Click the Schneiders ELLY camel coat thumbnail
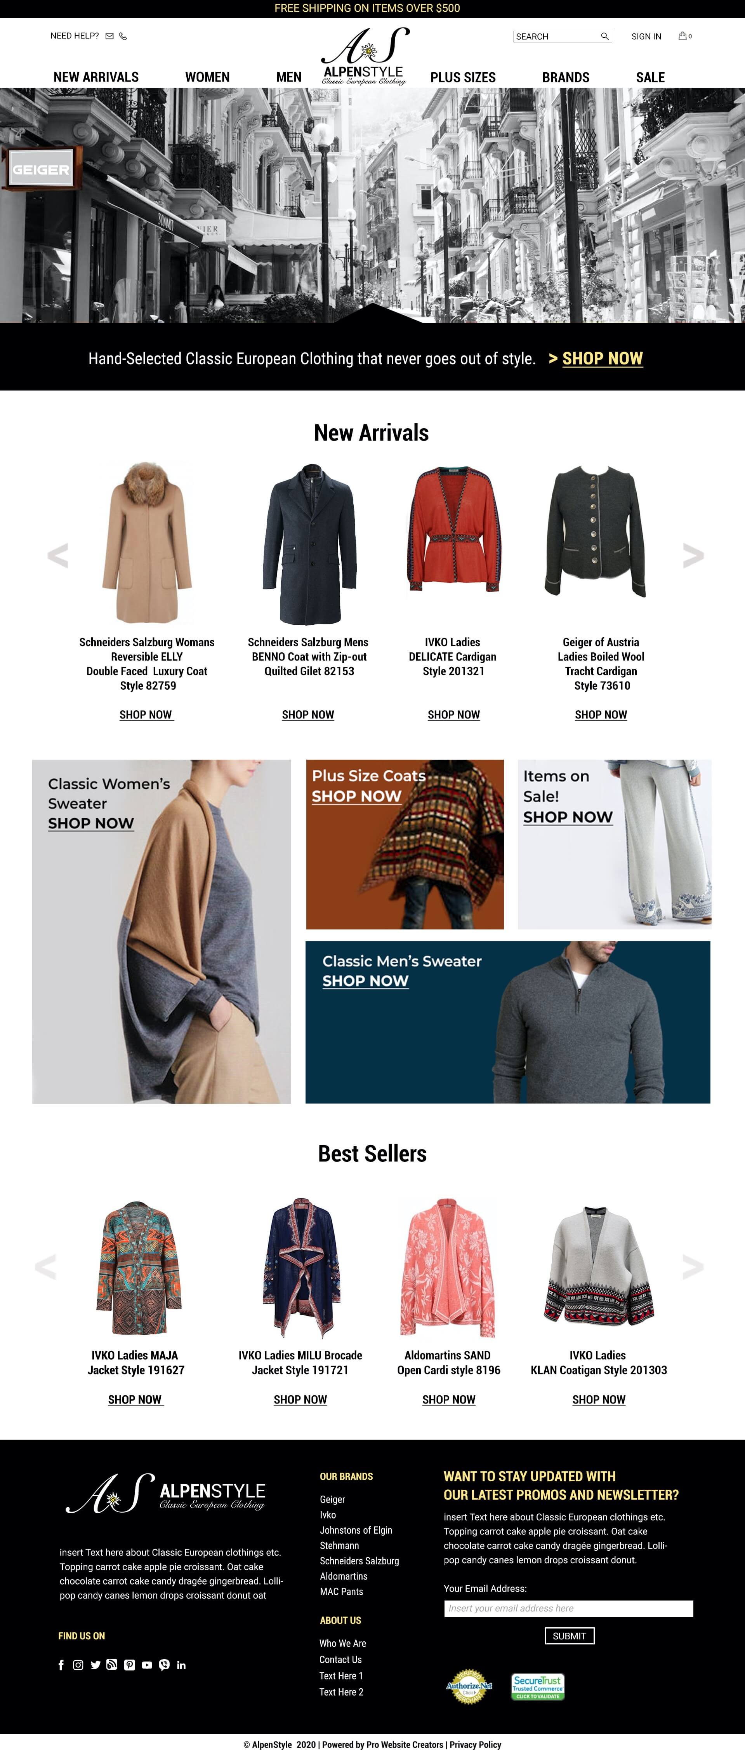The width and height of the screenshot is (745, 1754). [147, 543]
